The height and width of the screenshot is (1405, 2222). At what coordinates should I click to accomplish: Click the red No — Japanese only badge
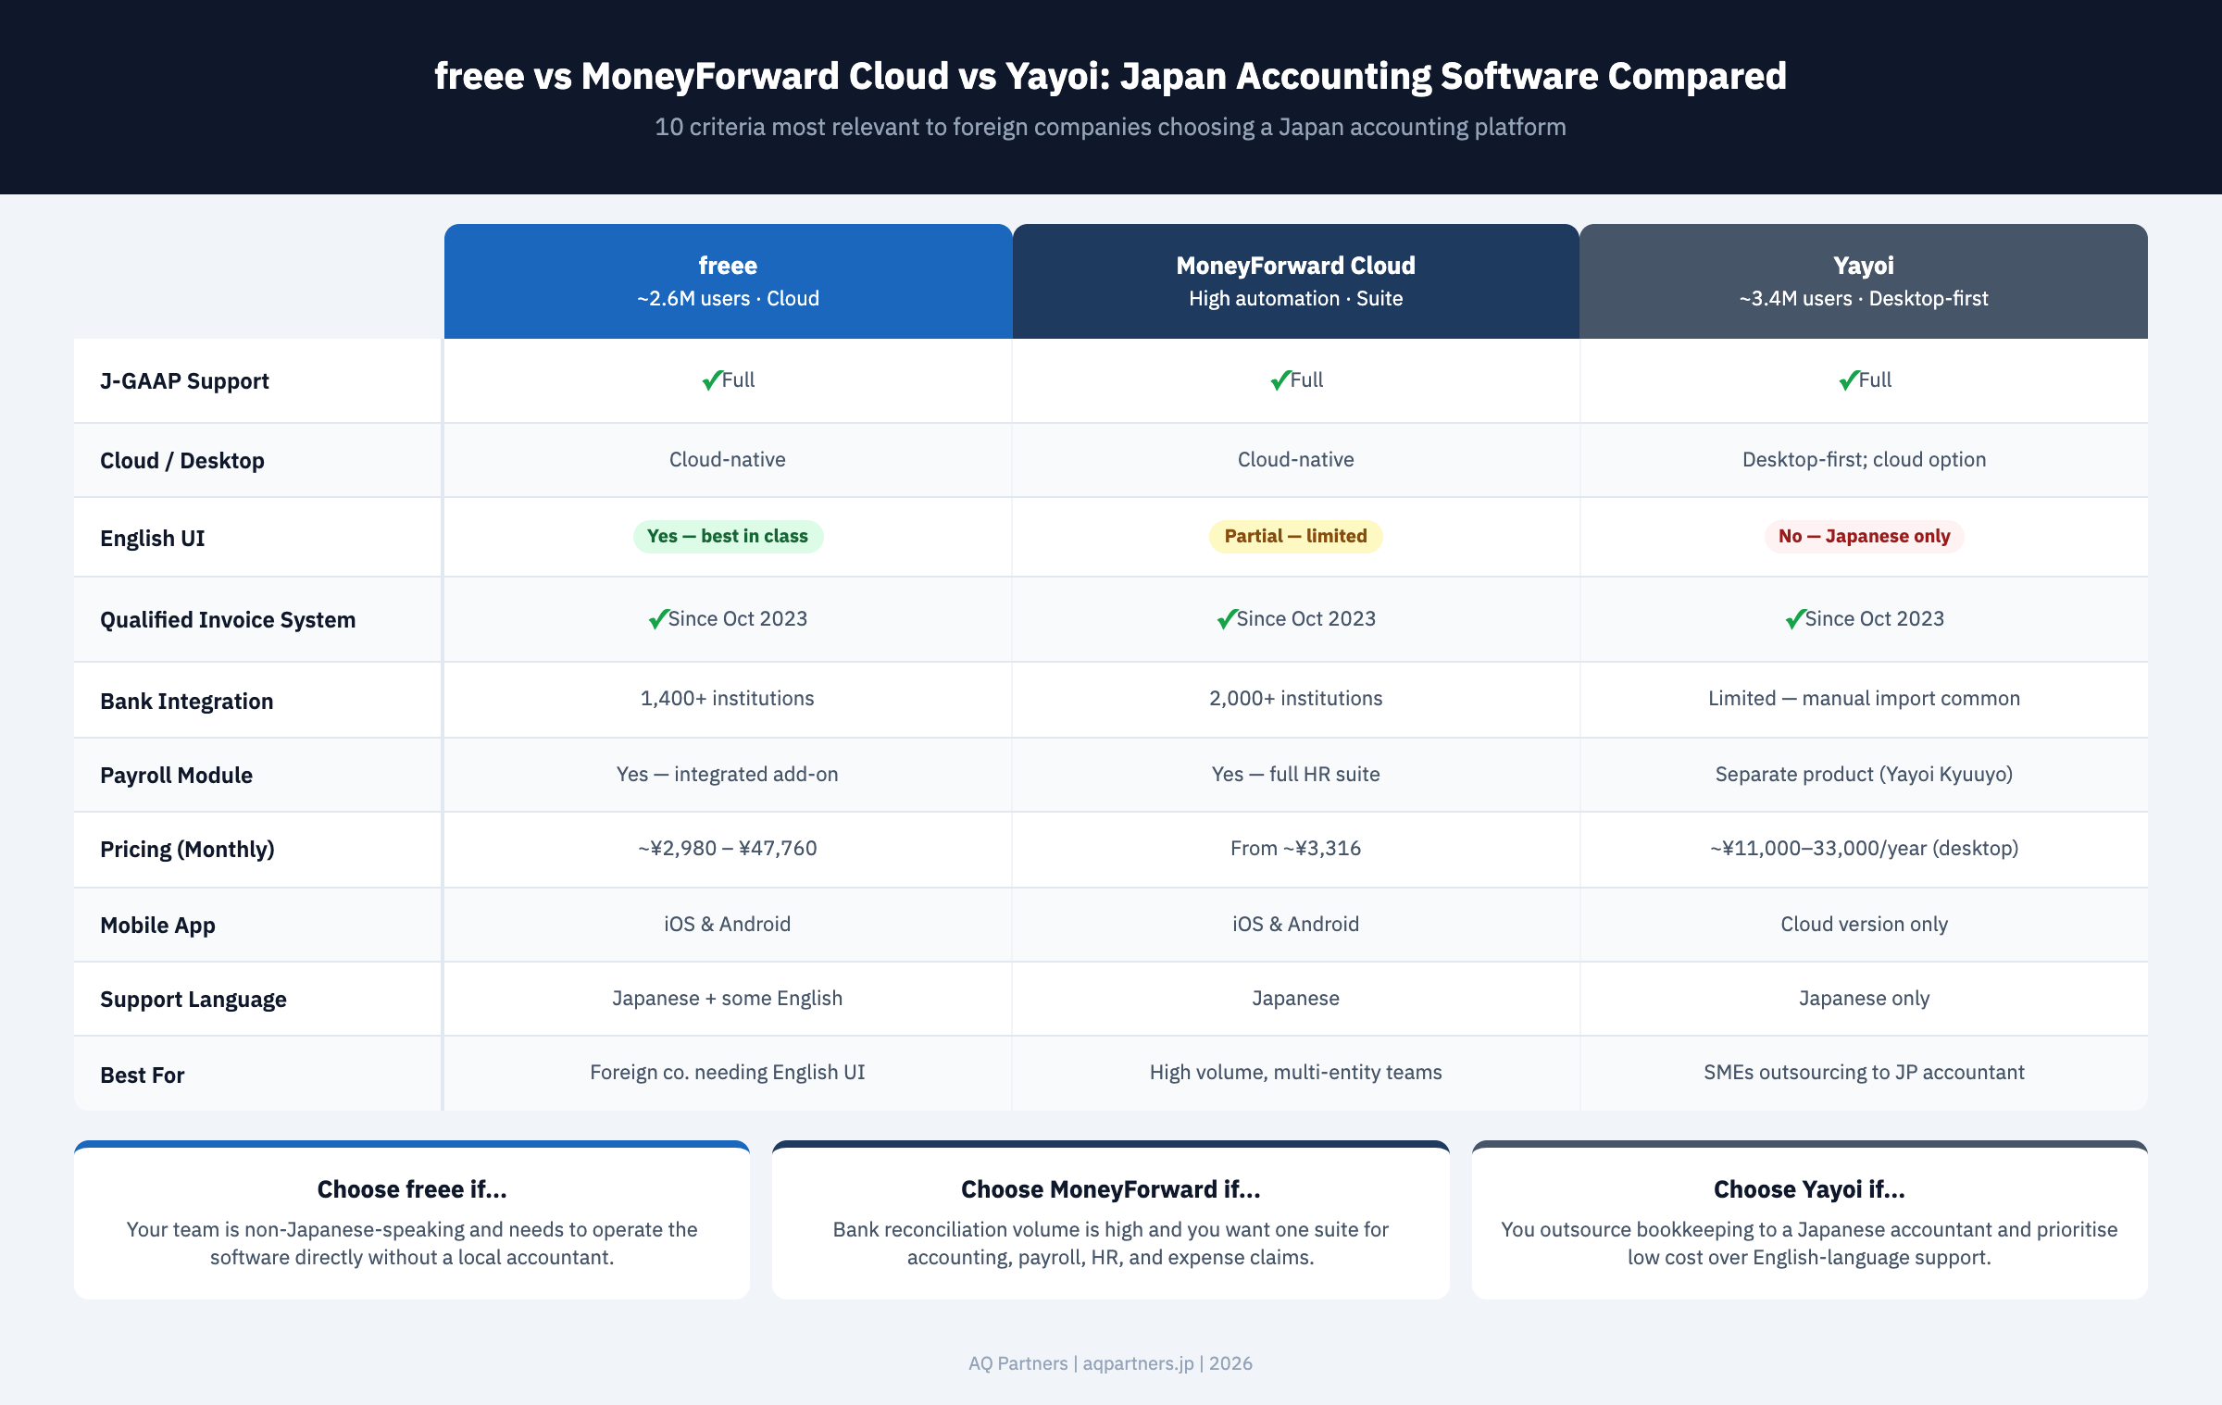tap(1863, 536)
